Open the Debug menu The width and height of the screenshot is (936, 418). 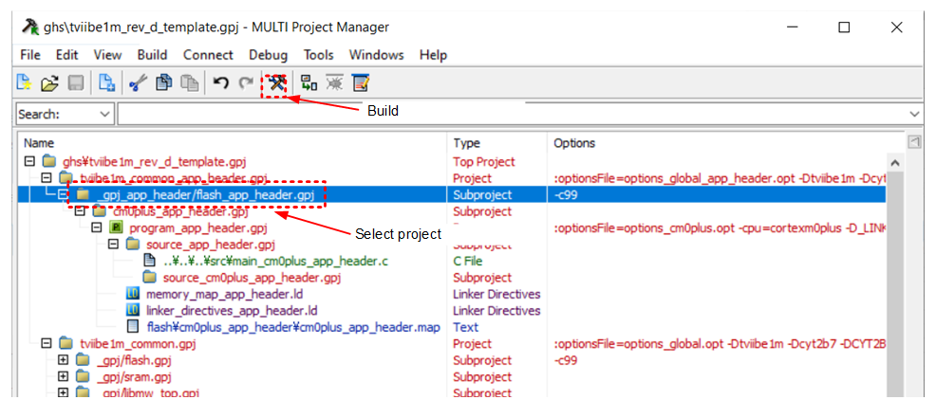[x=268, y=56]
